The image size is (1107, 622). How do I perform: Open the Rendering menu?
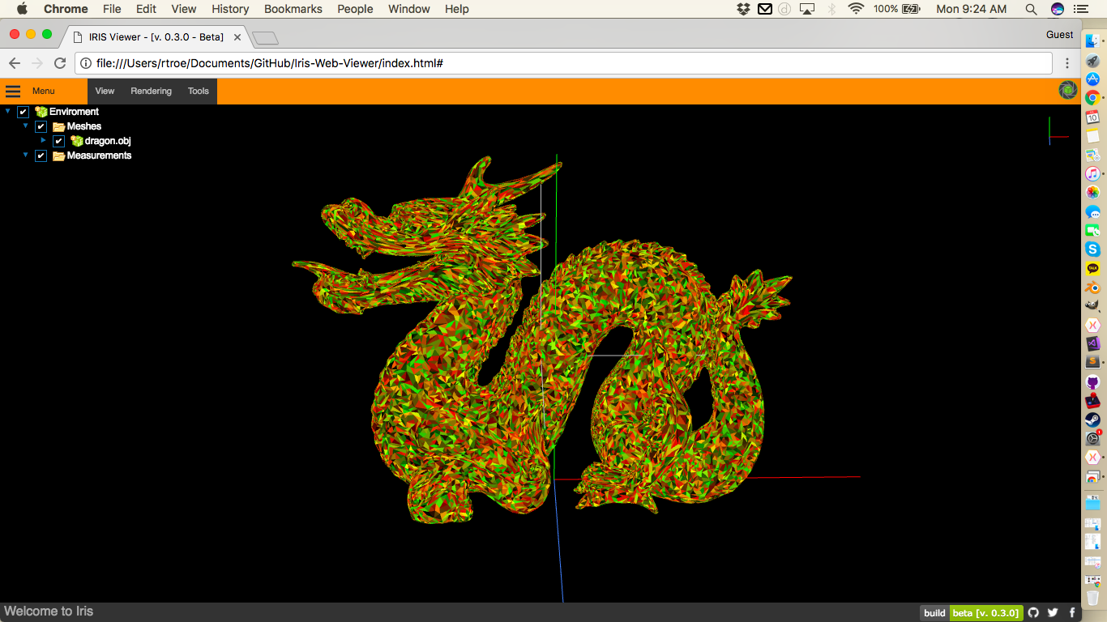pyautogui.click(x=151, y=91)
